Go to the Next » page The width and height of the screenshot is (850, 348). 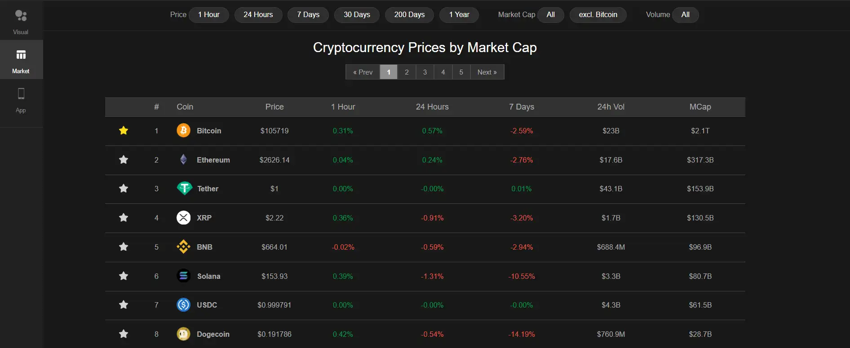point(487,72)
